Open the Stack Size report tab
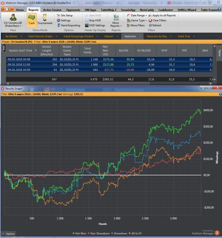 pos(184,36)
